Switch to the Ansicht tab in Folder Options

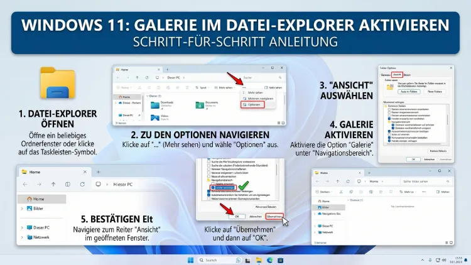[x=398, y=75]
